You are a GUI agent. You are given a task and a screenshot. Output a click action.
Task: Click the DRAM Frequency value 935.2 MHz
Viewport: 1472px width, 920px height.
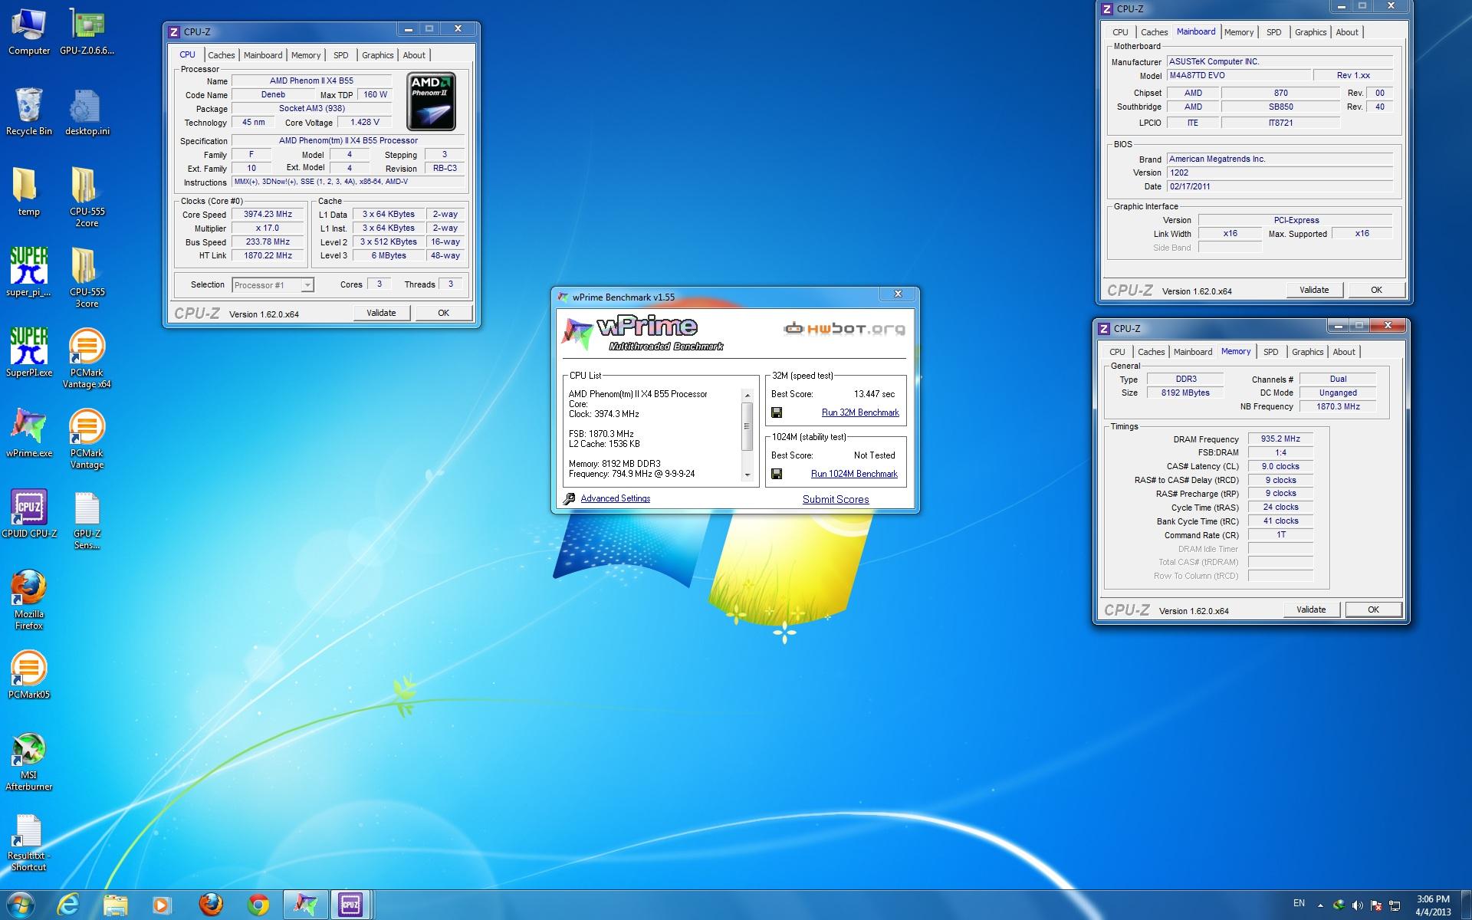click(x=1280, y=439)
